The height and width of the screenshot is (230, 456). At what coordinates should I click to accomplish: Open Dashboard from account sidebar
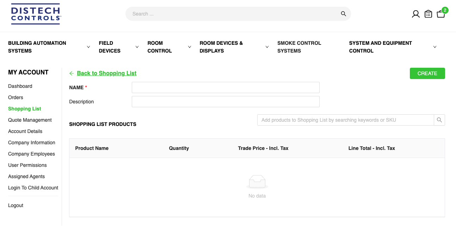pos(20,86)
